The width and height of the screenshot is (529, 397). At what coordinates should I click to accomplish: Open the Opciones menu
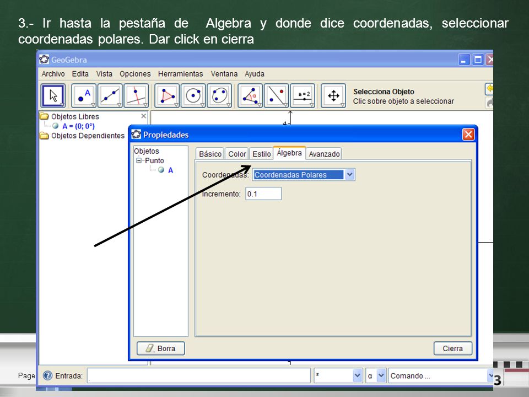(135, 73)
